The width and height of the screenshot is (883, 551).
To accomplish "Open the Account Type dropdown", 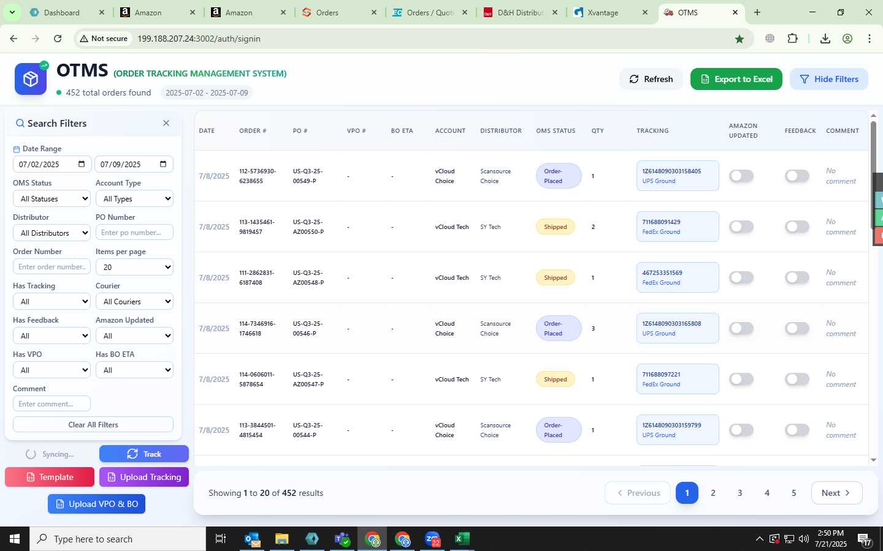I will click(134, 198).
